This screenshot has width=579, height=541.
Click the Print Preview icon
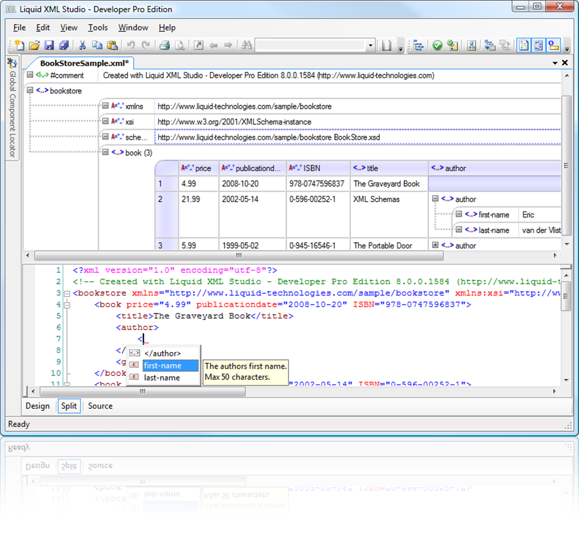click(179, 45)
